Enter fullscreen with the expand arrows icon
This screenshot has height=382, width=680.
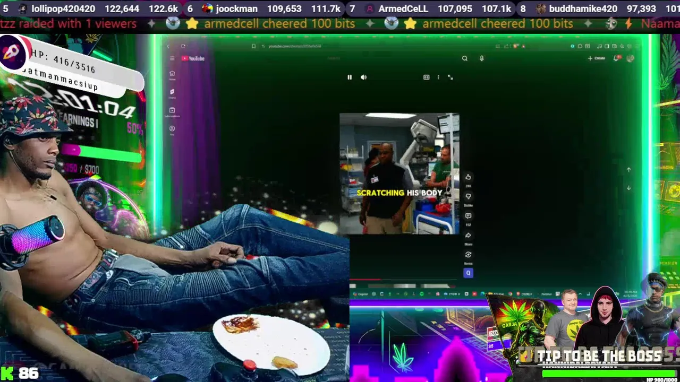pos(450,77)
